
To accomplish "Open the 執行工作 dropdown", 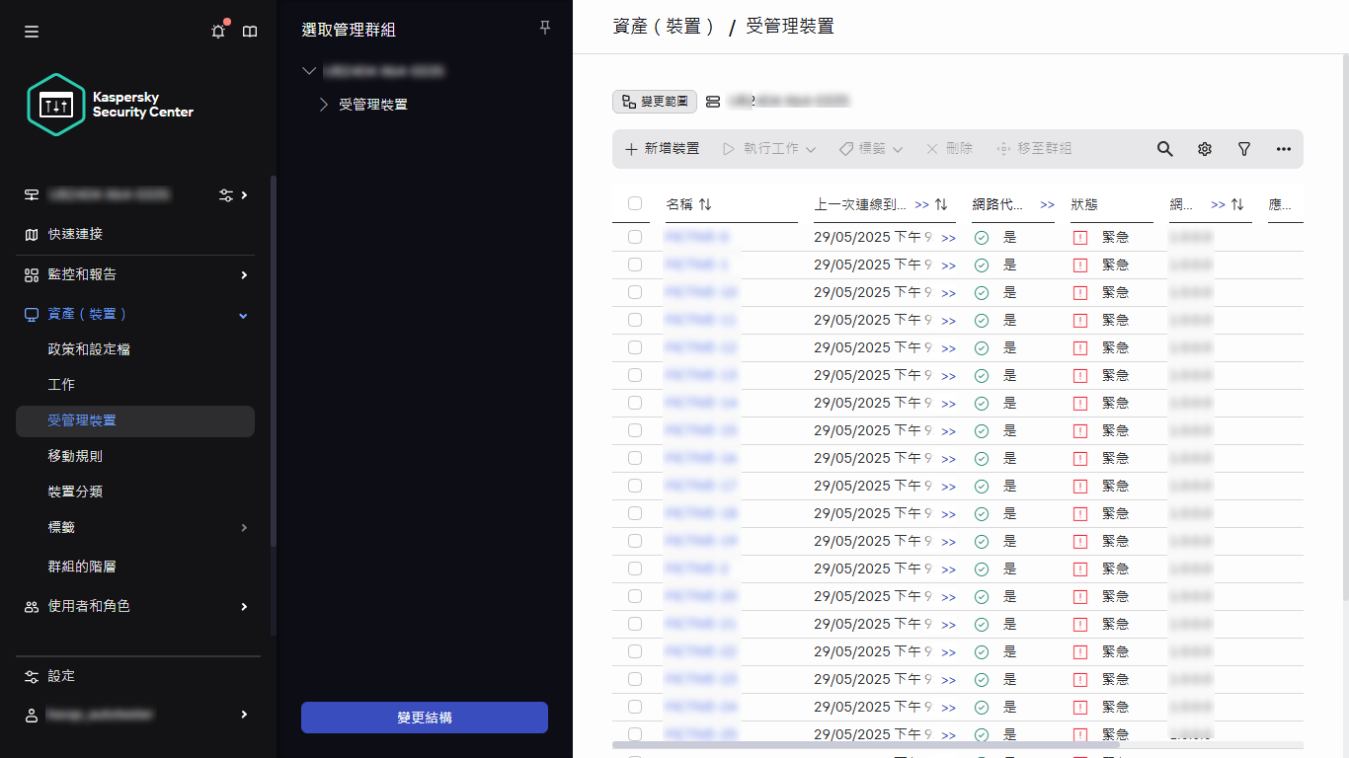I will 769,149.
